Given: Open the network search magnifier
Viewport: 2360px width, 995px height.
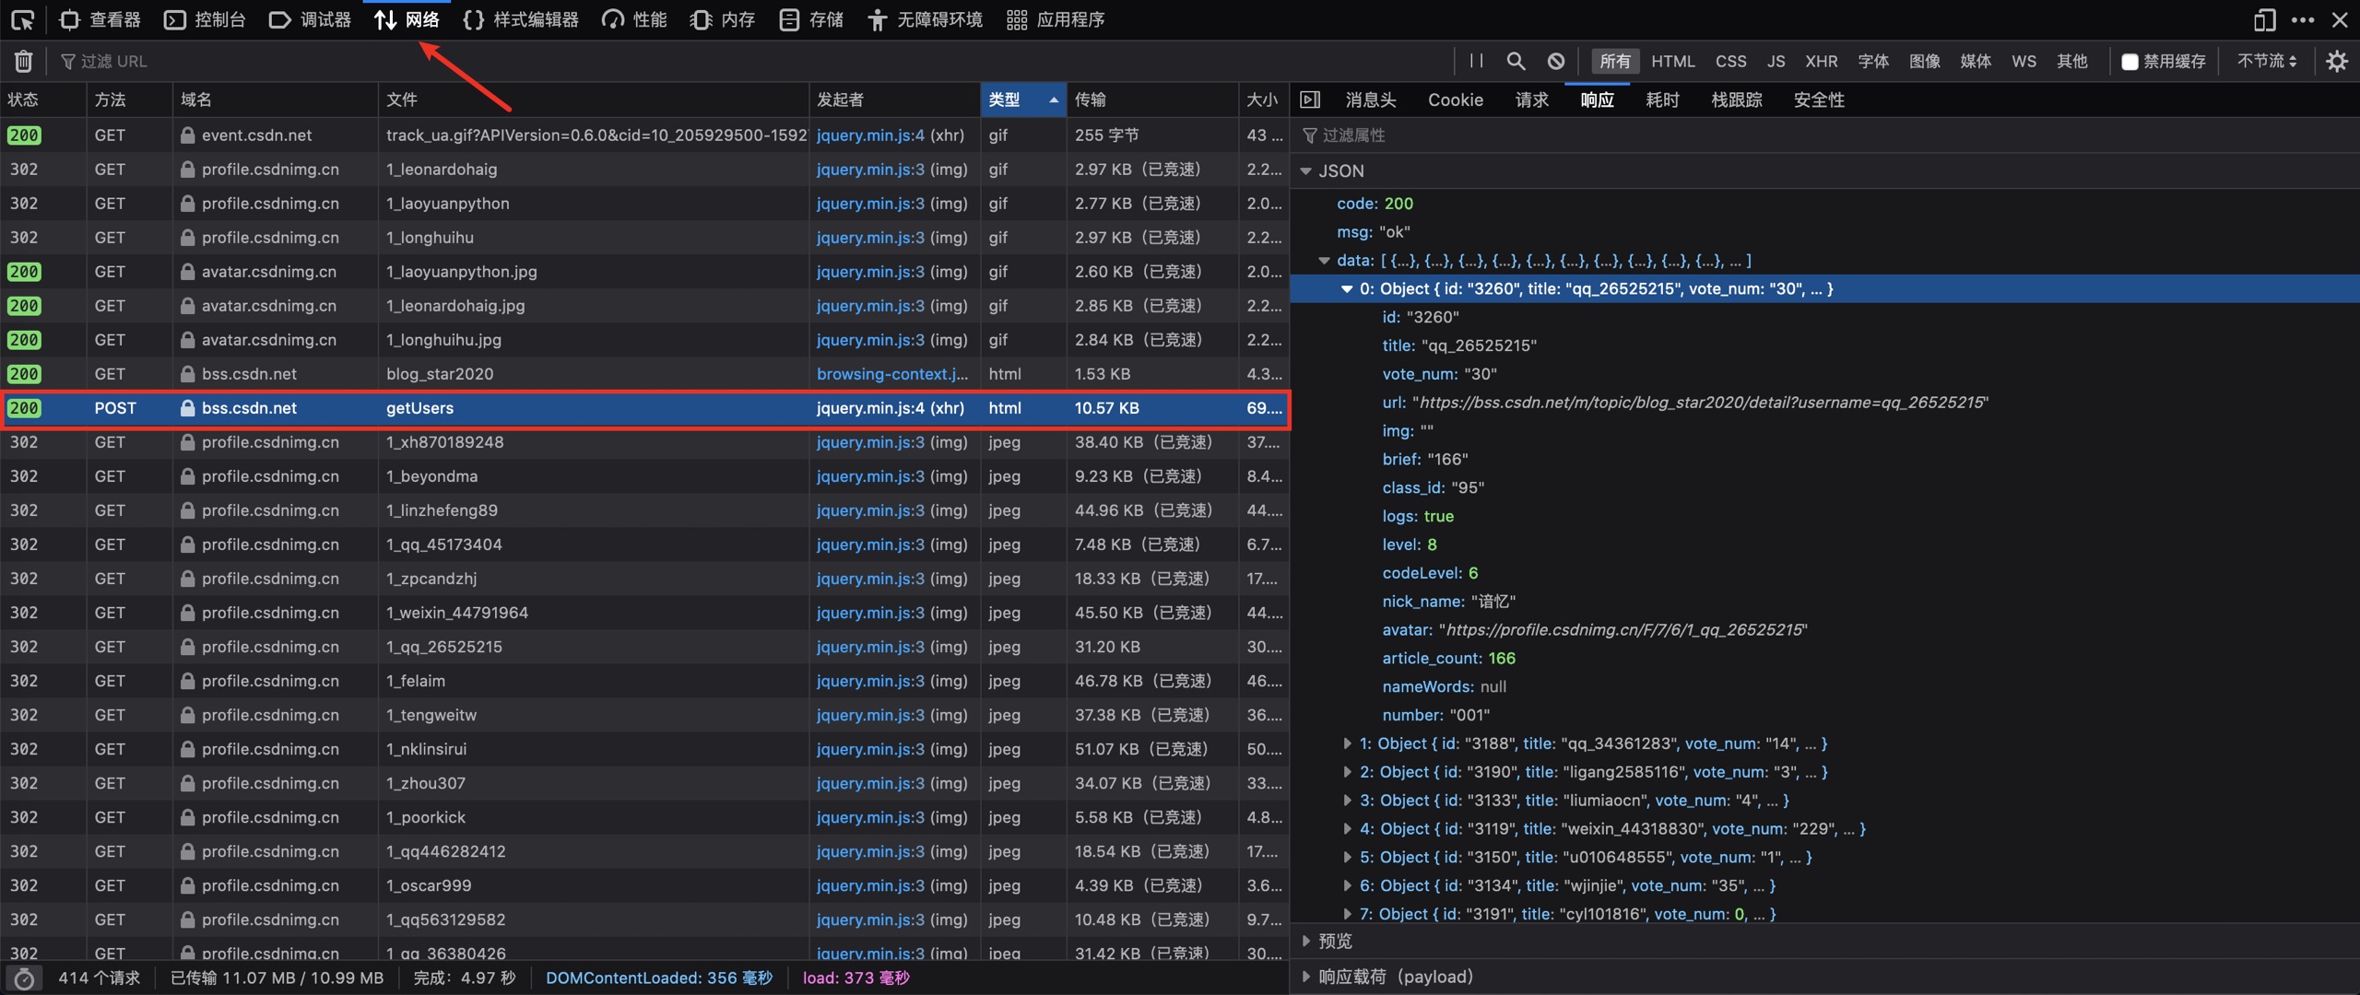Looking at the screenshot, I should (1516, 61).
